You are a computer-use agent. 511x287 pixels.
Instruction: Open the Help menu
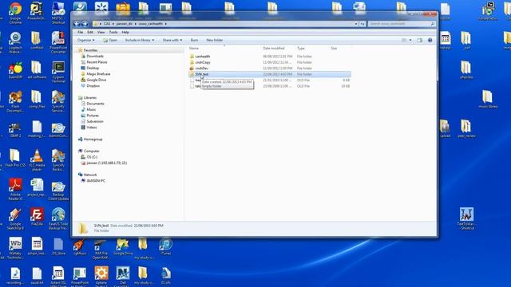(x=125, y=32)
